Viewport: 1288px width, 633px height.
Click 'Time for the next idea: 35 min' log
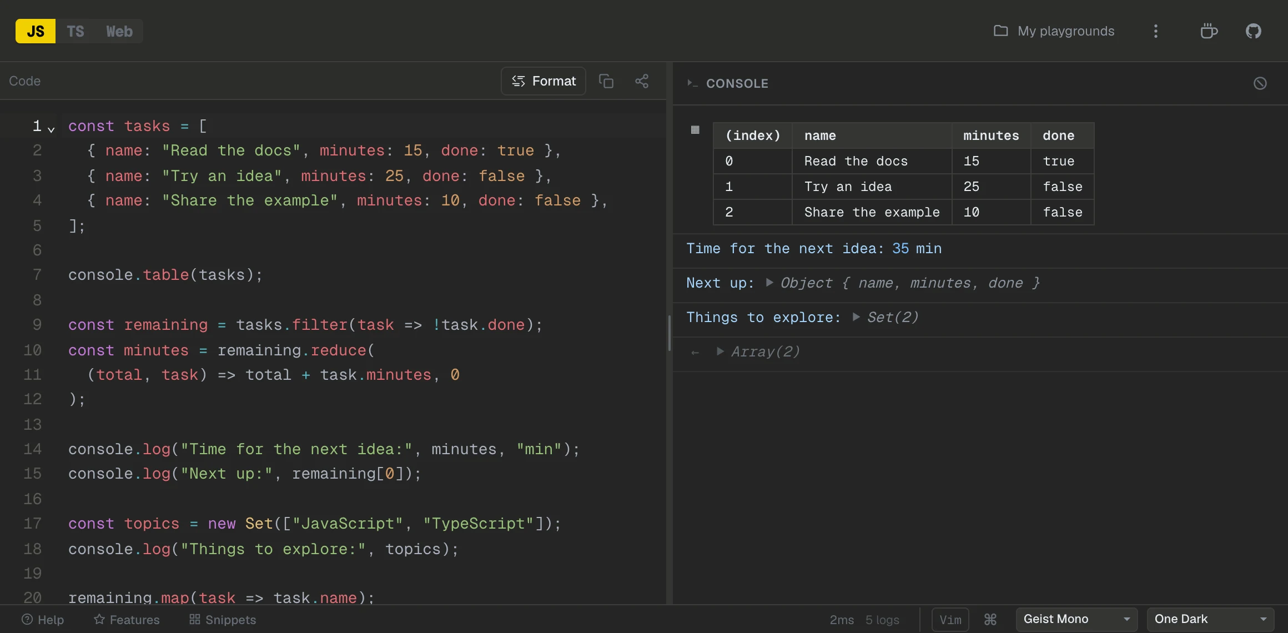(x=814, y=248)
